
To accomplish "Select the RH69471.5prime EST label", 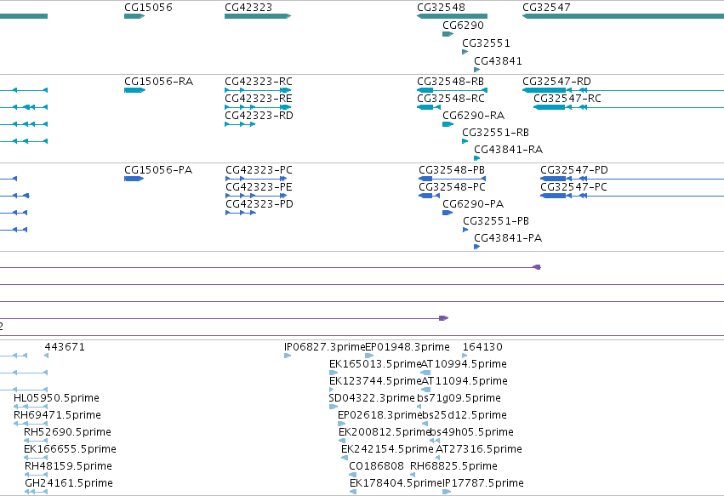I will point(57,415).
